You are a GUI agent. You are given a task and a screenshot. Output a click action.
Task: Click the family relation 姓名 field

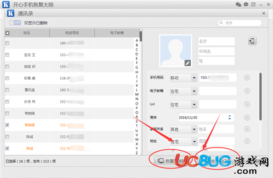[216, 129]
